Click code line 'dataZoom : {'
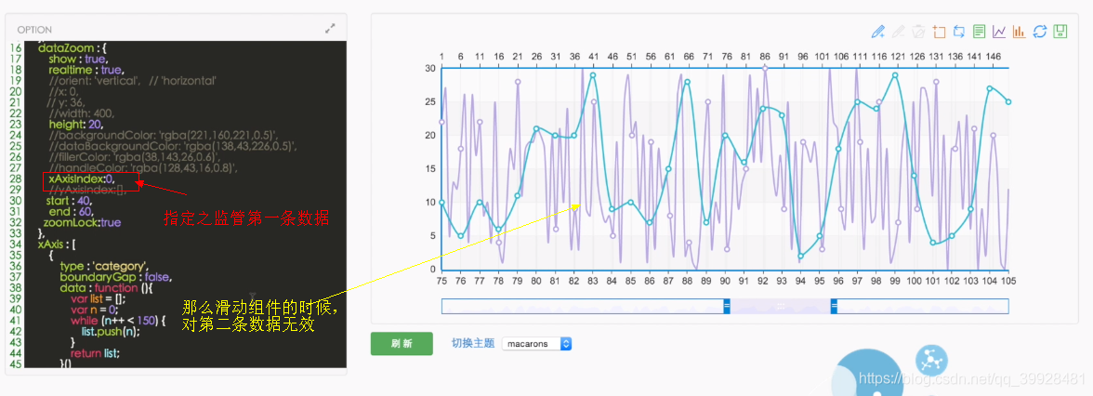The width and height of the screenshot is (1093, 396). [72, 48]
